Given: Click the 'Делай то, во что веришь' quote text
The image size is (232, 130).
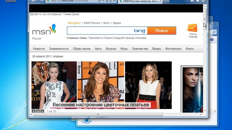Looking at the screenshot, I should pos(54,14).
